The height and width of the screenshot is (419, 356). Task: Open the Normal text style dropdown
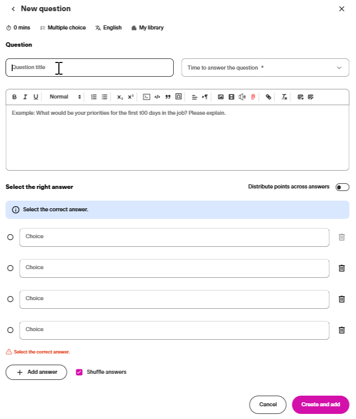pyautogui.click(x=65, y=97)
